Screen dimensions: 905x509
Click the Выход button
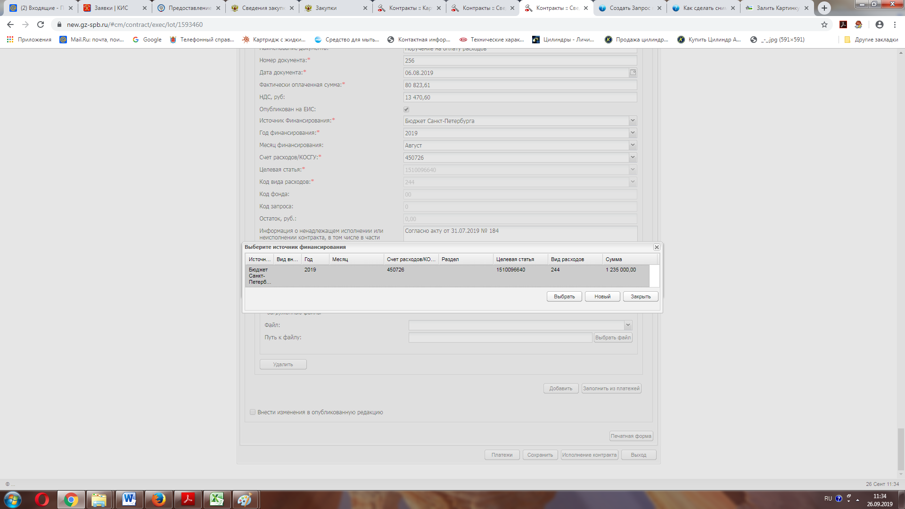point(639,455)
